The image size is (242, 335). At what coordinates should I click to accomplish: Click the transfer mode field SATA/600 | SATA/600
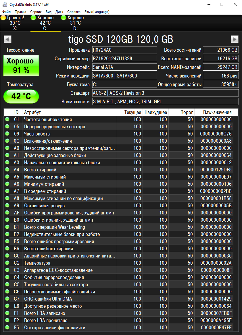[124, 75]
